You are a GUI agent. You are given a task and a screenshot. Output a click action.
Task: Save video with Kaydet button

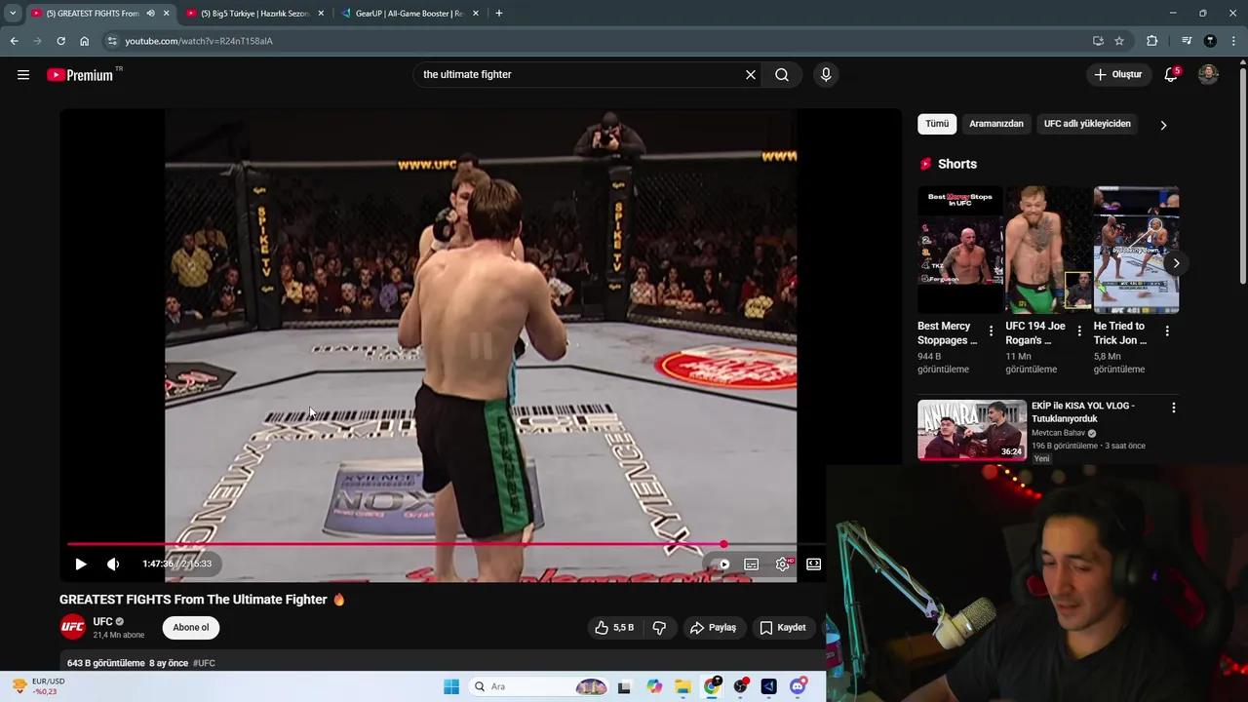783,628
